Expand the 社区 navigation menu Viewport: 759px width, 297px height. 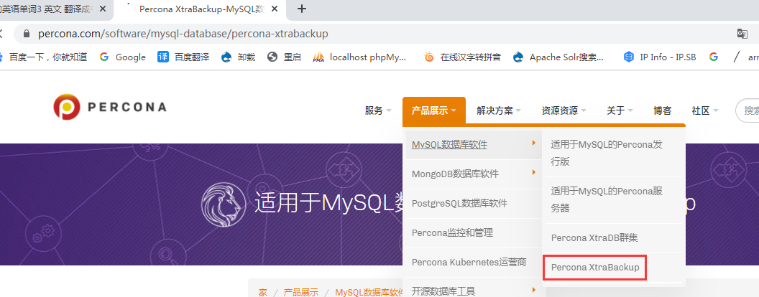click(705, 110)
